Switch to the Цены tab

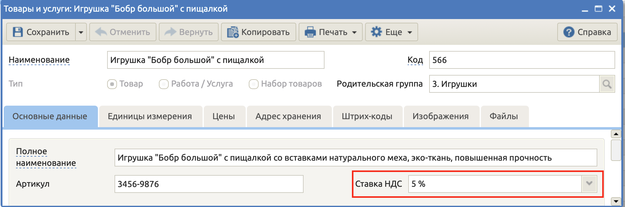click(x=224, y=116)
